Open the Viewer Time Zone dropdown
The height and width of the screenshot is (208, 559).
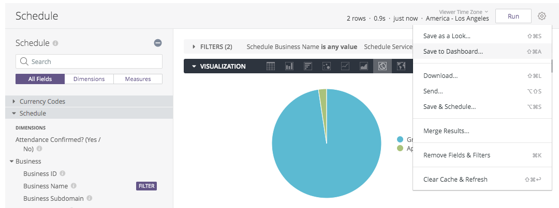pyautogui.click(x=463, y=11)
